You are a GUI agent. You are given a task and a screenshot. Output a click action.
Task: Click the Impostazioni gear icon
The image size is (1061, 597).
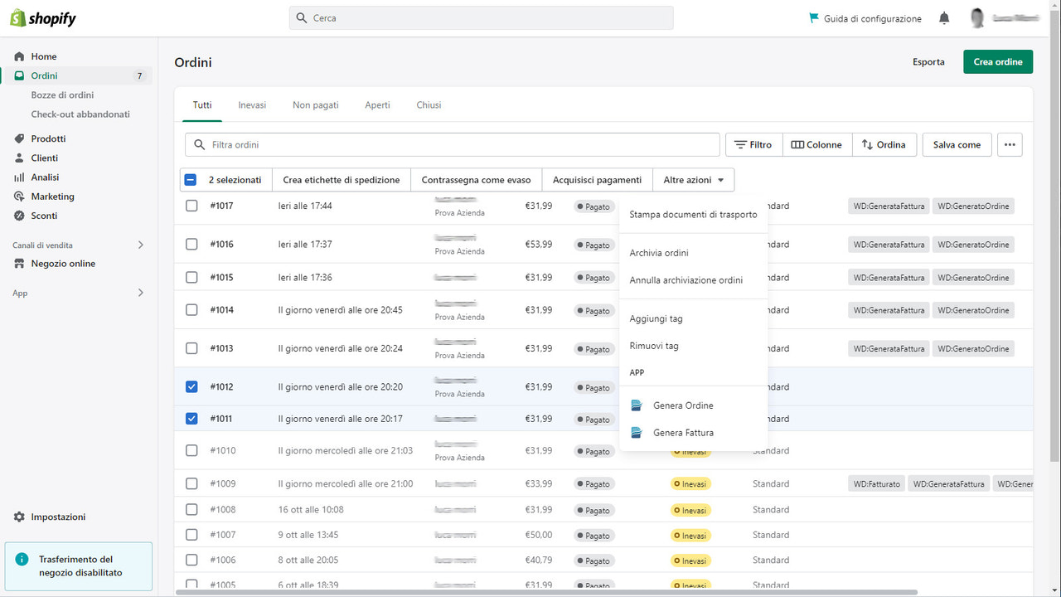coord(19,517)
